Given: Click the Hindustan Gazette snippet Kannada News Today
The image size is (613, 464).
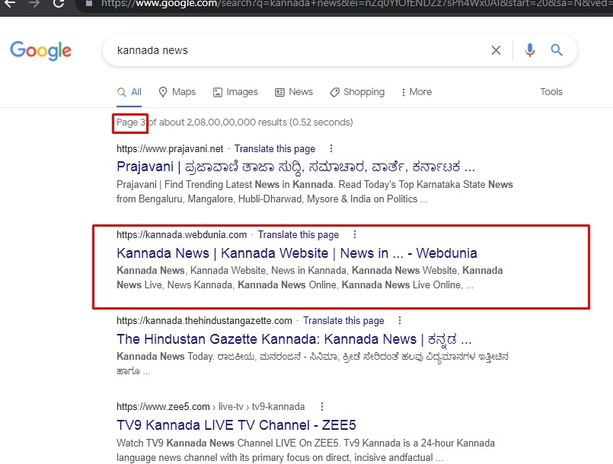Looking at the screenshot, I should pos(313,364).
